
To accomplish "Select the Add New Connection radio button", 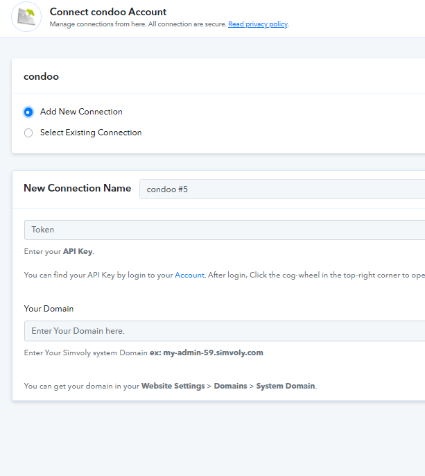I will [x=28, y=112].
